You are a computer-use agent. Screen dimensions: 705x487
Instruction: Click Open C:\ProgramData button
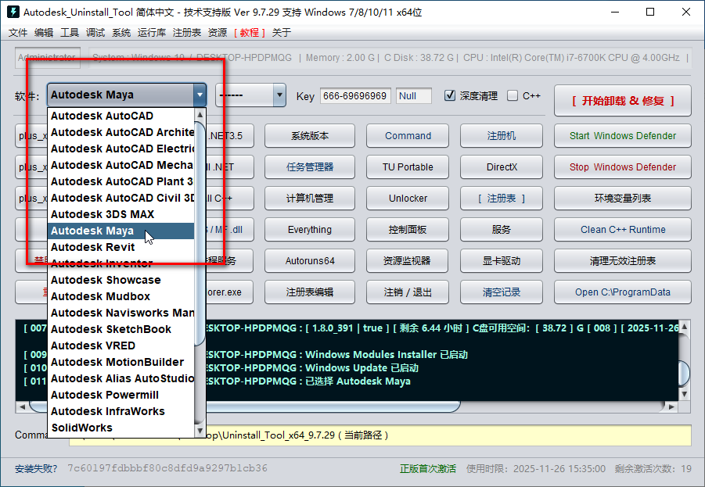(623, 292)
